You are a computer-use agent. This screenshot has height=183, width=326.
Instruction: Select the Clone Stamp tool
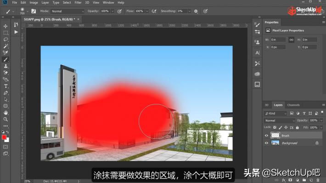[x=6, y=66]
